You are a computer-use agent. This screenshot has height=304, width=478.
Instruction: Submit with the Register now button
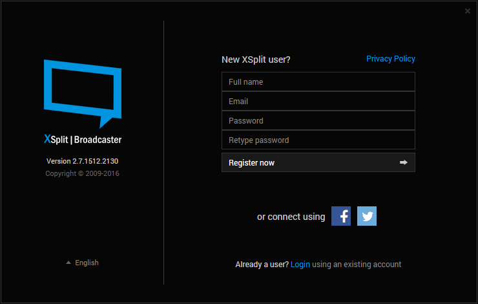point(318,162)
